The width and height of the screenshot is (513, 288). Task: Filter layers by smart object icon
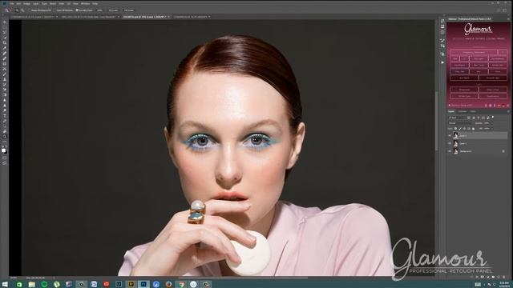pos(488,118)
